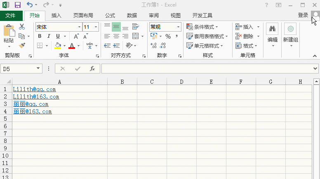Open the font name 宋体 dropdown
Viewport: 320px width, 179px height.
coord(79,27)
